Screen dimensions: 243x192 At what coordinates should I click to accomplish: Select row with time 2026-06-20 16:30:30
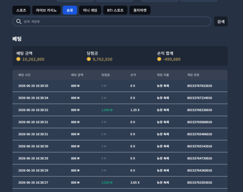(120, 146)
